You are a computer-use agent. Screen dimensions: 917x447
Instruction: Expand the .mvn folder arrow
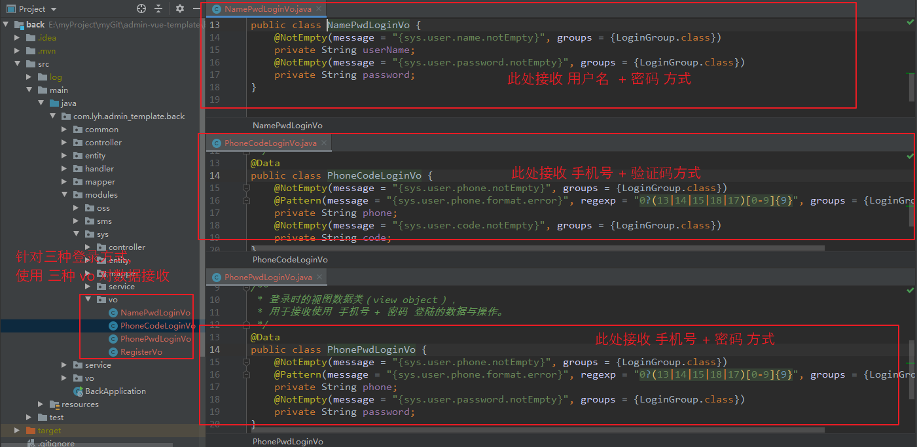point(18,51)
